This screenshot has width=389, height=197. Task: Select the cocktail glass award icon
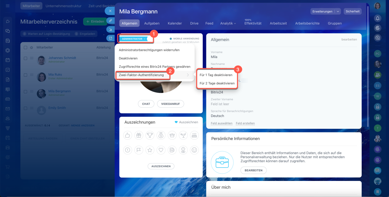coord(183,135)
